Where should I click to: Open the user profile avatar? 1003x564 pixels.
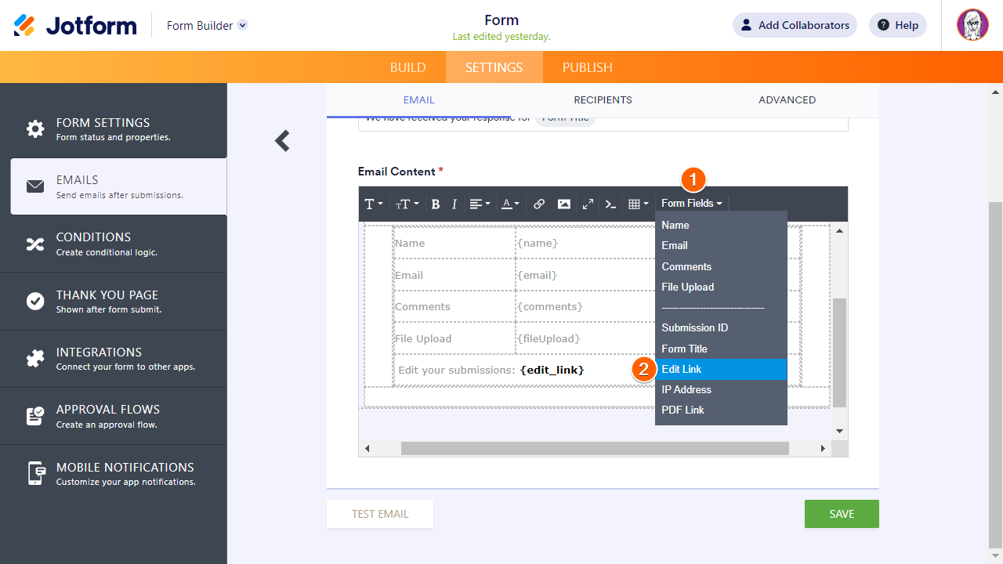click(x=972, y=25)
